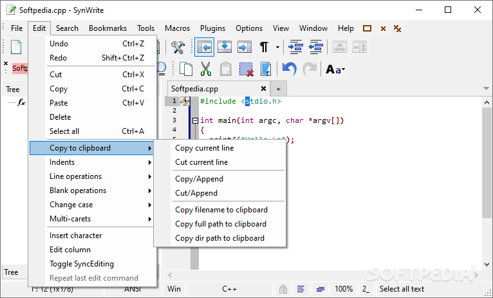Click the brown rectangle icon after Help
493x298 pixels.
tap(367, 28)
